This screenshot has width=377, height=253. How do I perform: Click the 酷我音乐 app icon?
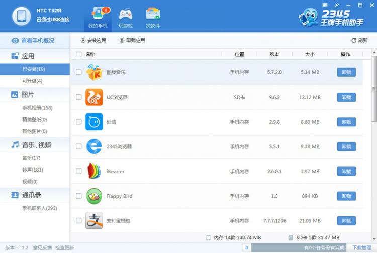coord(94,72)
